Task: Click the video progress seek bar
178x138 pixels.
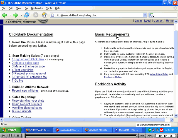Action: 81,136
